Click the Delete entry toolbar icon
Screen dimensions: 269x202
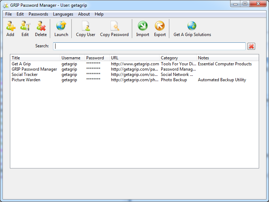pyautogui.click(x=41, y=26)
